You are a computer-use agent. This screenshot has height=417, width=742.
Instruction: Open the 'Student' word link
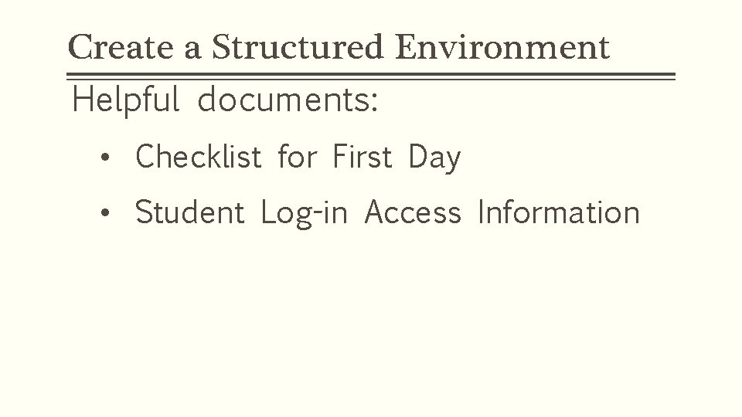click(190, 212)
